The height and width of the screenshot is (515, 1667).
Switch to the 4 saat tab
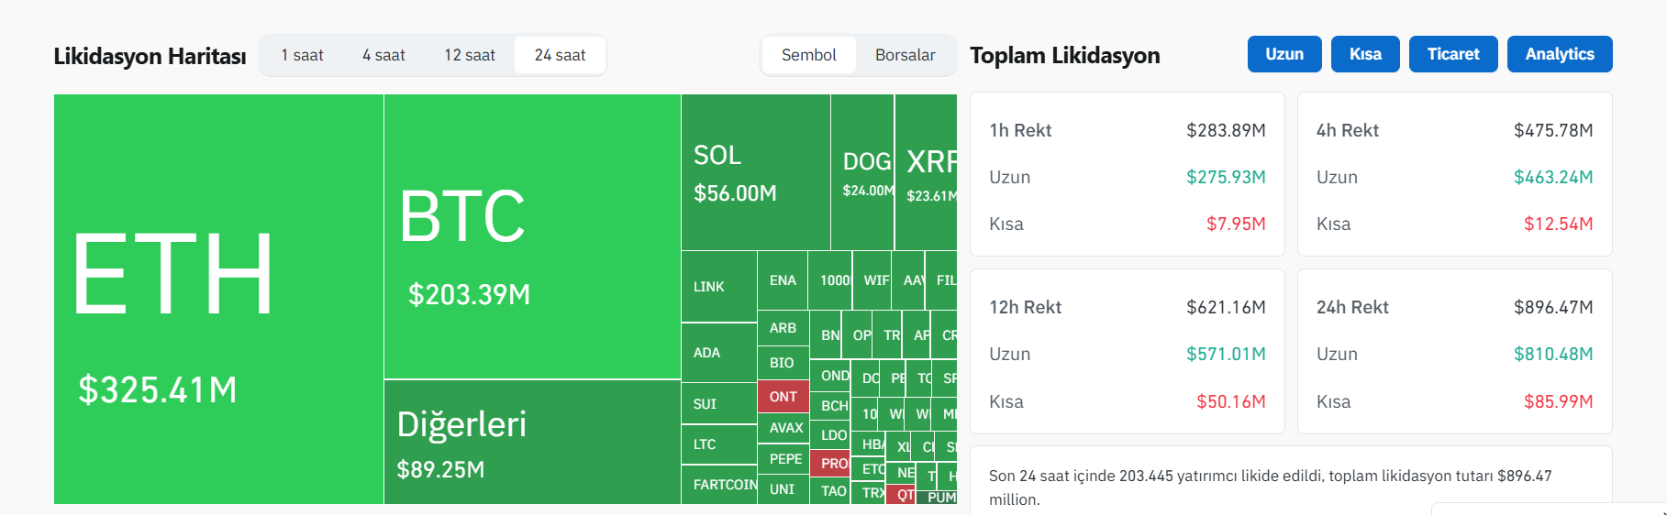(x=383, y=55)
